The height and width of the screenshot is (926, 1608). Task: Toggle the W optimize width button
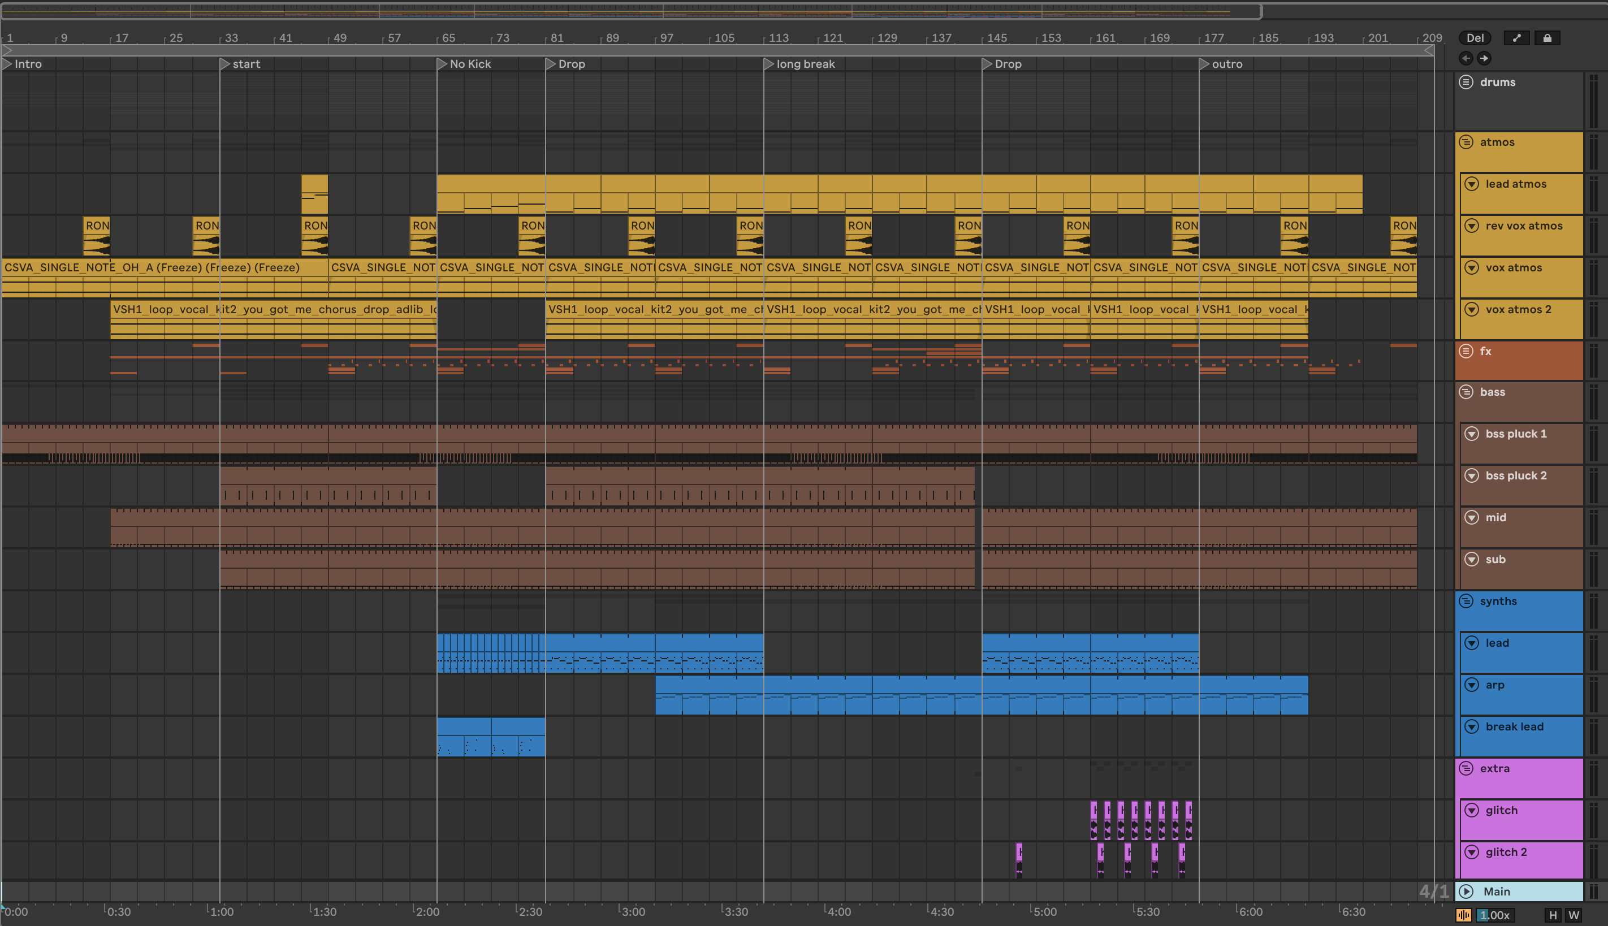[x=1574, y=915]
